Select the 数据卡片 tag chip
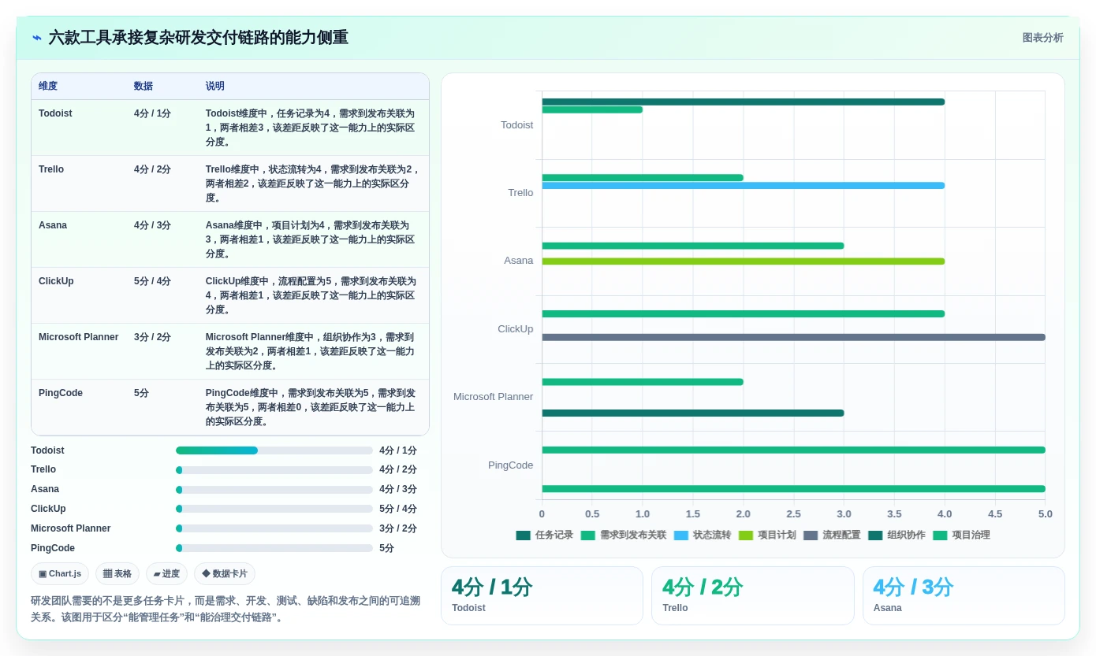The width and height of the screenshot is (1096, 656). [225, 573]
